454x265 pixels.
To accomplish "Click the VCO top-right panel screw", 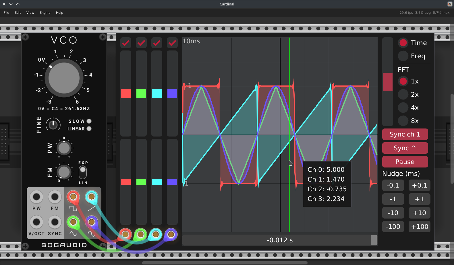I will pos(103,37).
